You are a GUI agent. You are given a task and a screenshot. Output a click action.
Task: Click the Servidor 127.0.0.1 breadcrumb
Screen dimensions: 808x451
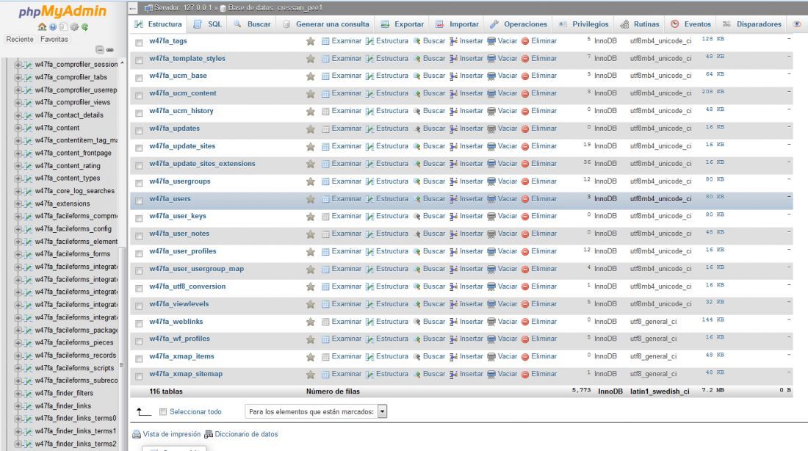(183, 8)
